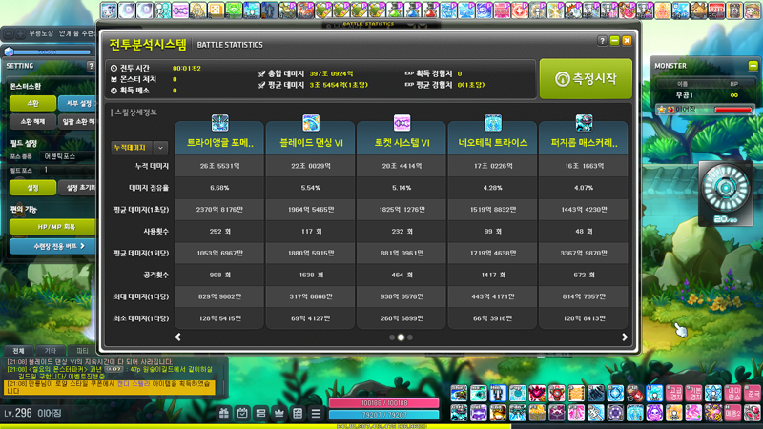Go to previous skill page arrow
This screenshot has width=763, height=429.
click(178, 337)
